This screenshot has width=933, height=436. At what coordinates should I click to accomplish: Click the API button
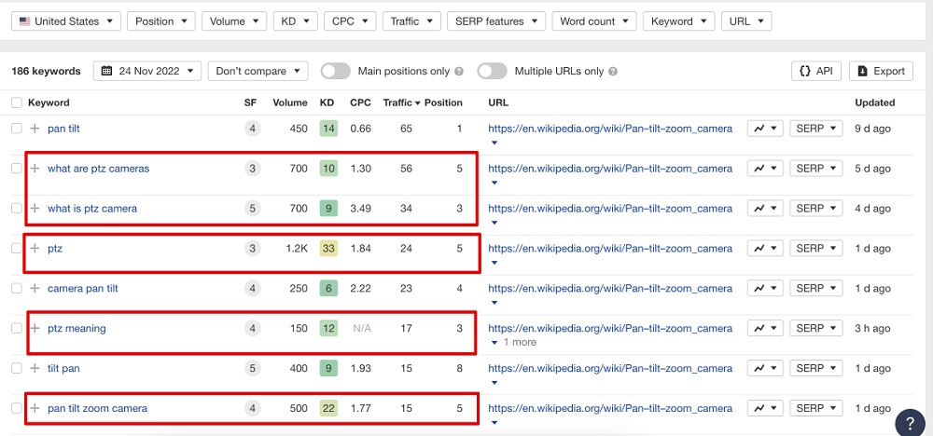click(x=815, y=72)
